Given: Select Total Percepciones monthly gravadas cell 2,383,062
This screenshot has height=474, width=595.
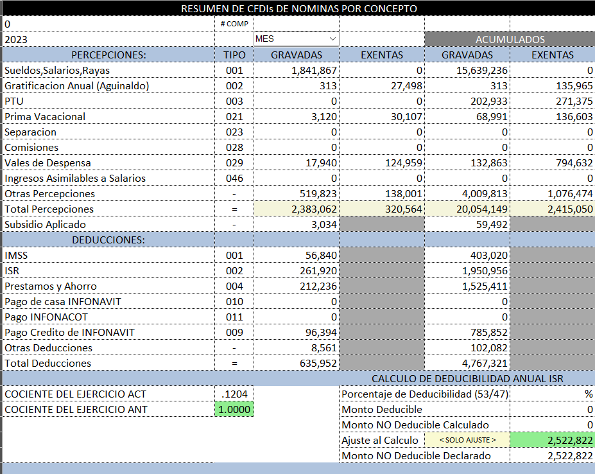Looking at the screenshot, I should (x=297, y=209).
